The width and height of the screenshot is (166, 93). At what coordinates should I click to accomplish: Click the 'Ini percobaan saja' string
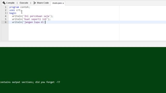pos(37,16)
